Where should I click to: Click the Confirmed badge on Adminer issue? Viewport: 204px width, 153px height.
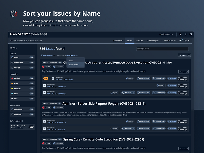tap(58, 108)
